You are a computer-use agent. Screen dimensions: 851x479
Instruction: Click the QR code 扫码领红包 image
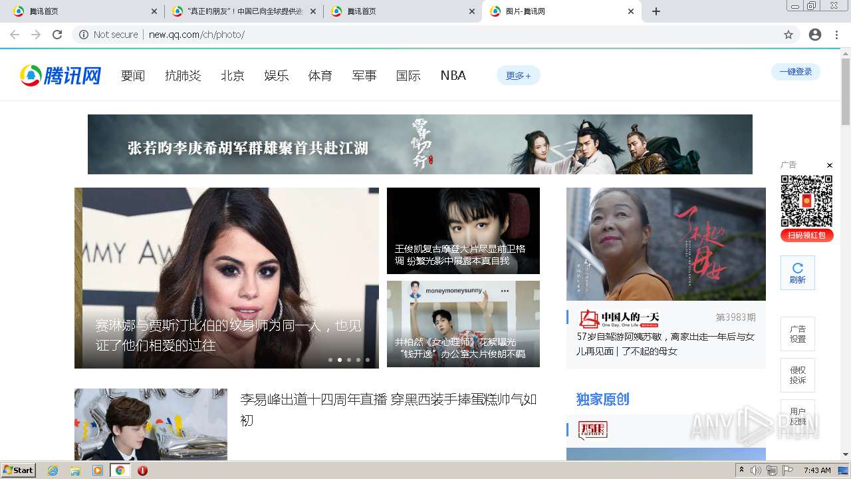[806, 202]
